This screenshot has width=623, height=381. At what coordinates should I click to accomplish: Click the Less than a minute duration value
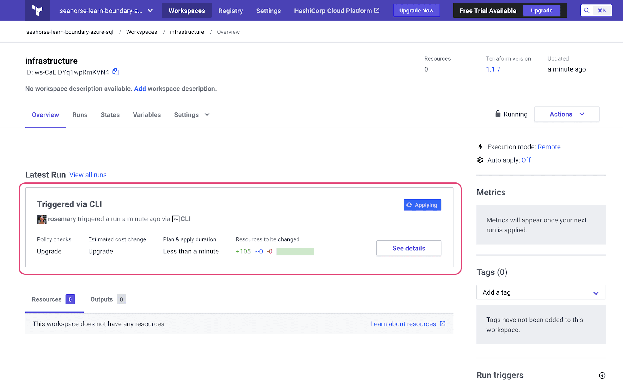coord(191,251)
